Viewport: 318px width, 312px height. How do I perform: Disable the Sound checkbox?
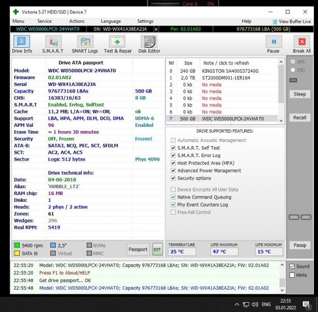pos(291,266)
